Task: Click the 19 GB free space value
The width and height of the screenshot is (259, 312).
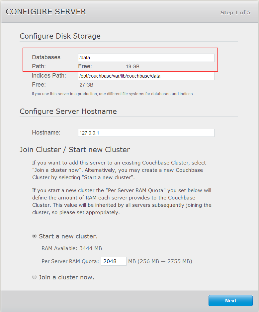Action: pos(132,67)
